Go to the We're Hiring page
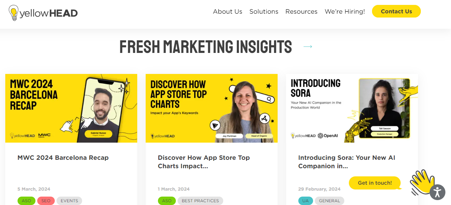 point(345,12)
